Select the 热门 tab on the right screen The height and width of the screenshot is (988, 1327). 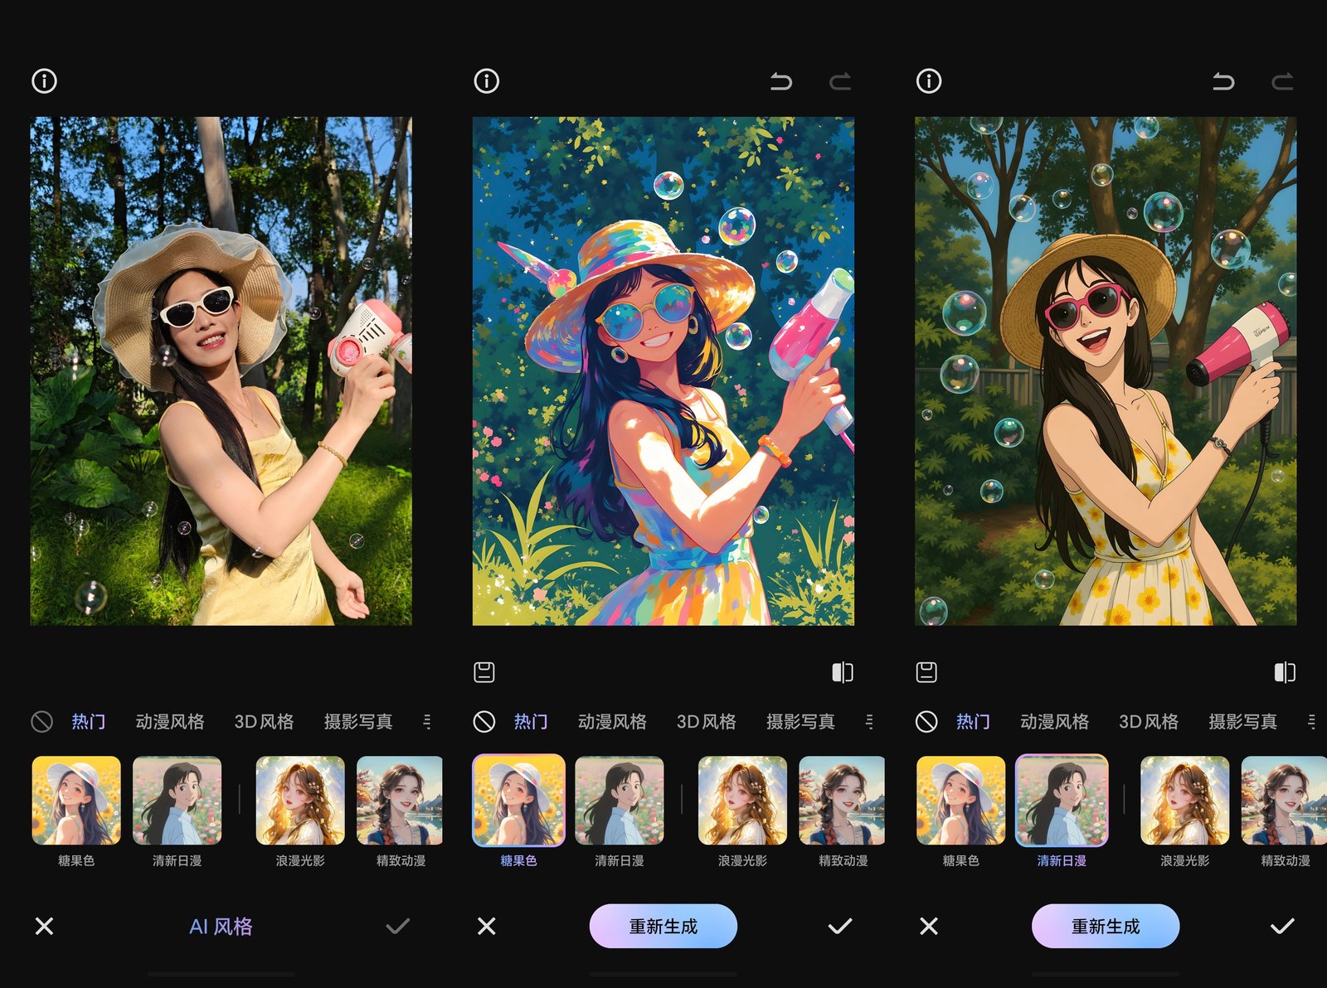973,722
